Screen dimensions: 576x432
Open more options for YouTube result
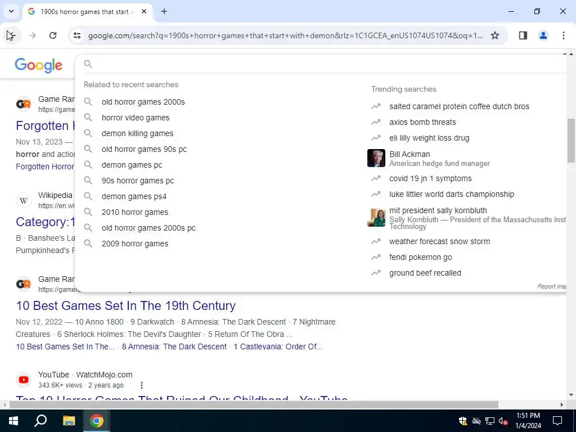[141, 385]
